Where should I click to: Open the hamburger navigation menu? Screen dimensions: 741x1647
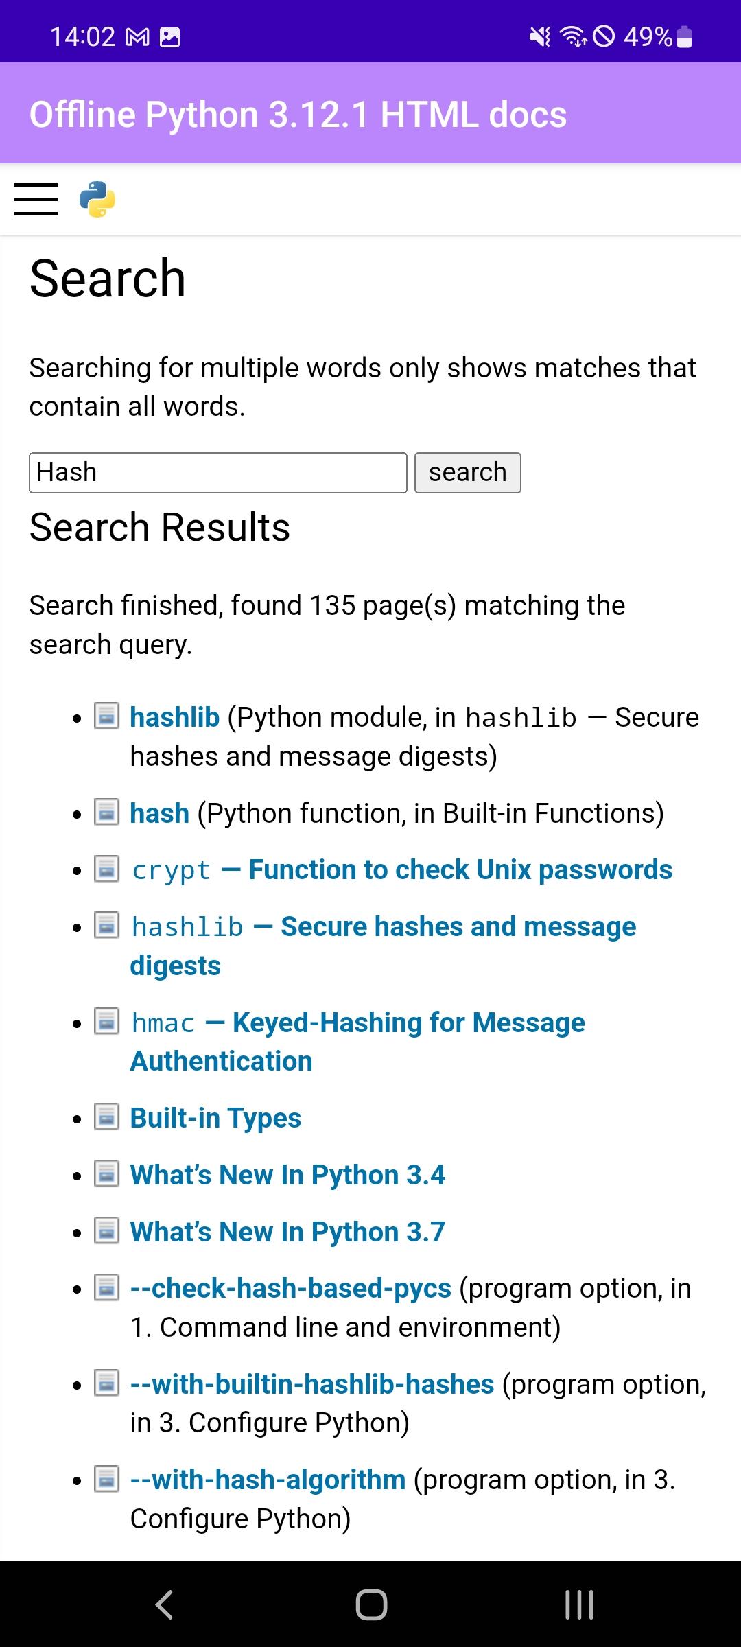(x=36, y=200)
